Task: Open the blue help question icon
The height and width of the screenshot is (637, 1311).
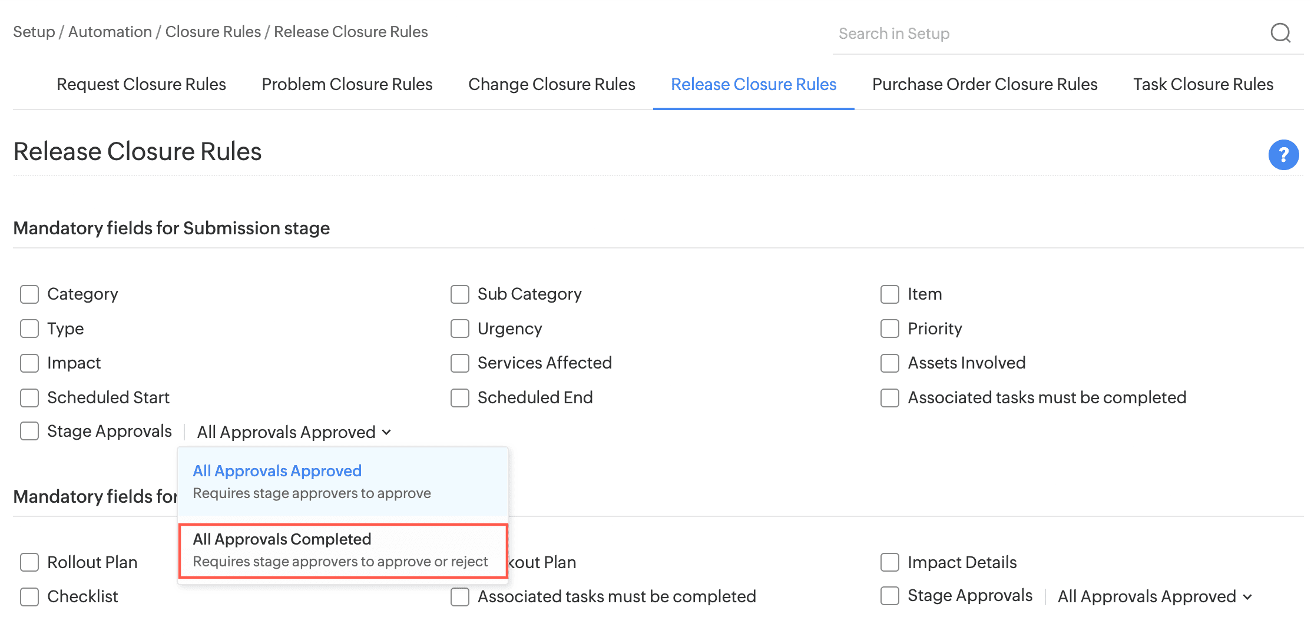Action: [x=1283, y=155]
